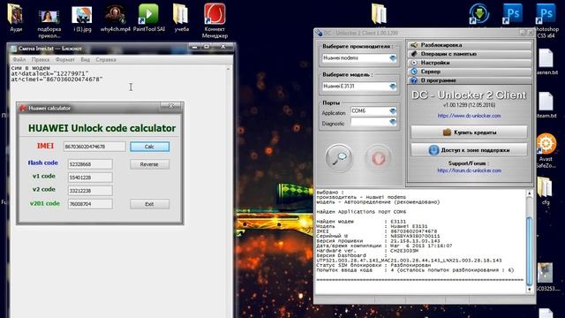The height and width of the screenshot is (318, 565).
Task: Click the green download arrow desktop shortcut
Action: 479,14
